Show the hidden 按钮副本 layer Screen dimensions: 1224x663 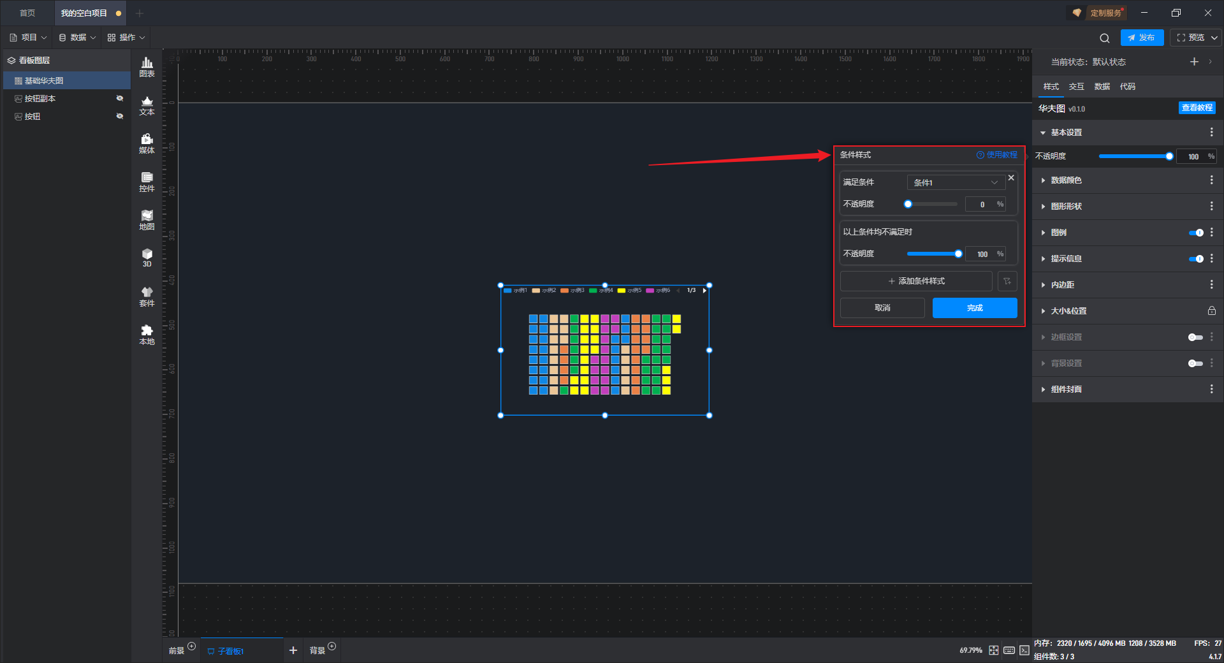pos(119,98)
